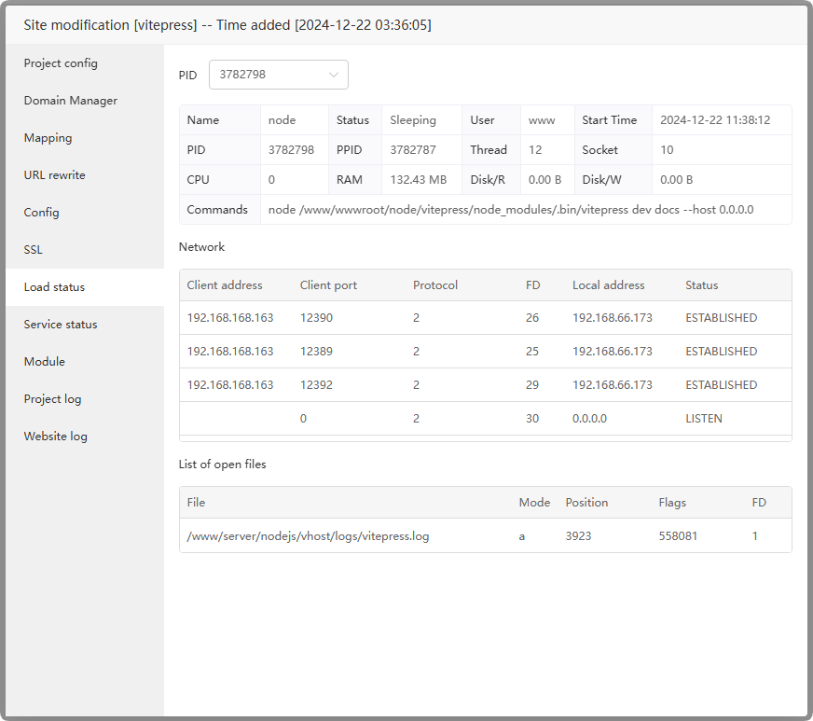Select network row with client port 12389
Image resolution: width=813 pixels, height=721 pixels.
485,352
